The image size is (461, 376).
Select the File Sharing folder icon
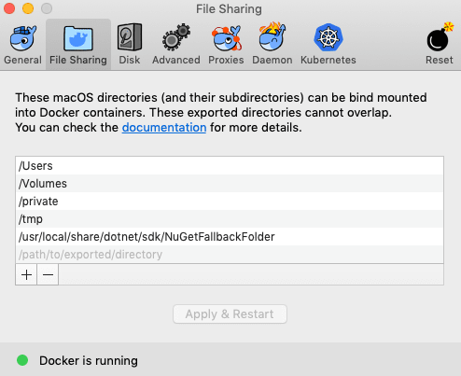[x=78, y=38]
